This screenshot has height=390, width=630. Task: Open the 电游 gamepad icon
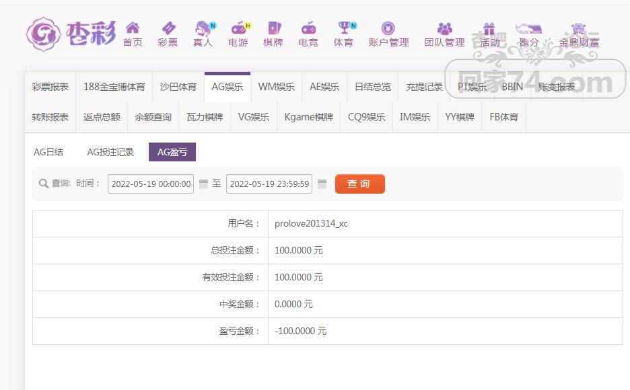[x=238, y=28]
